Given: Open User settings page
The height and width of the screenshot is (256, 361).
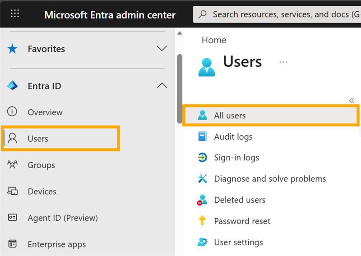Looking at the screenshot, I should tap(238, 242).
